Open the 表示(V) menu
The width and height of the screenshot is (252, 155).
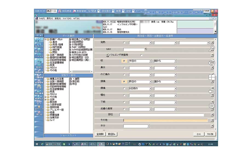(x=50, y=19)
